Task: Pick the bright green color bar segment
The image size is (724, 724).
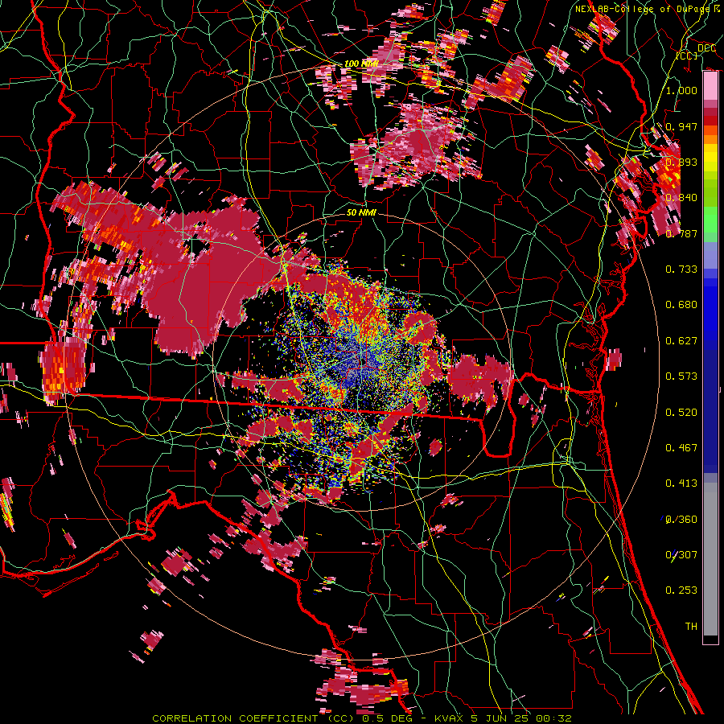Action: (710, 220)
